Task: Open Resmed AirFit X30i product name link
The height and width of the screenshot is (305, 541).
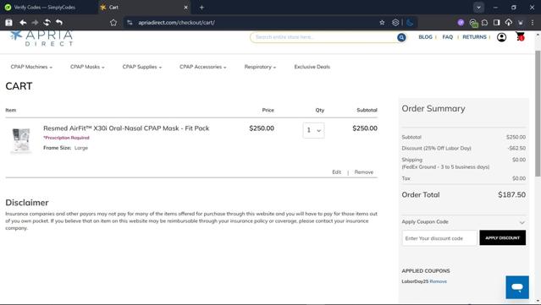Action: [x=126, y=128]
